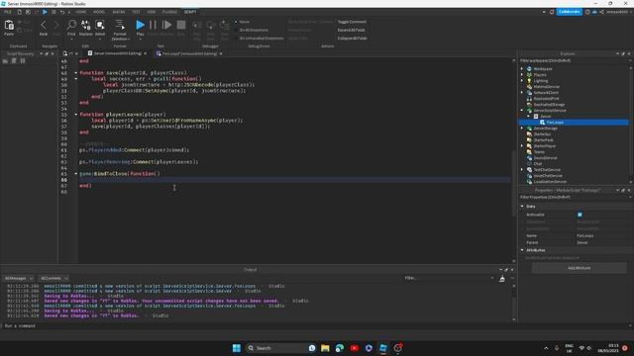Select the Players service in Explorer
The width and height of the screenshot is (634, 356).
540,75
